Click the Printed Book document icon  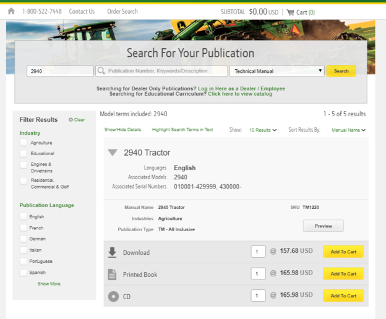pyautogui.click(x=112, y=274)
